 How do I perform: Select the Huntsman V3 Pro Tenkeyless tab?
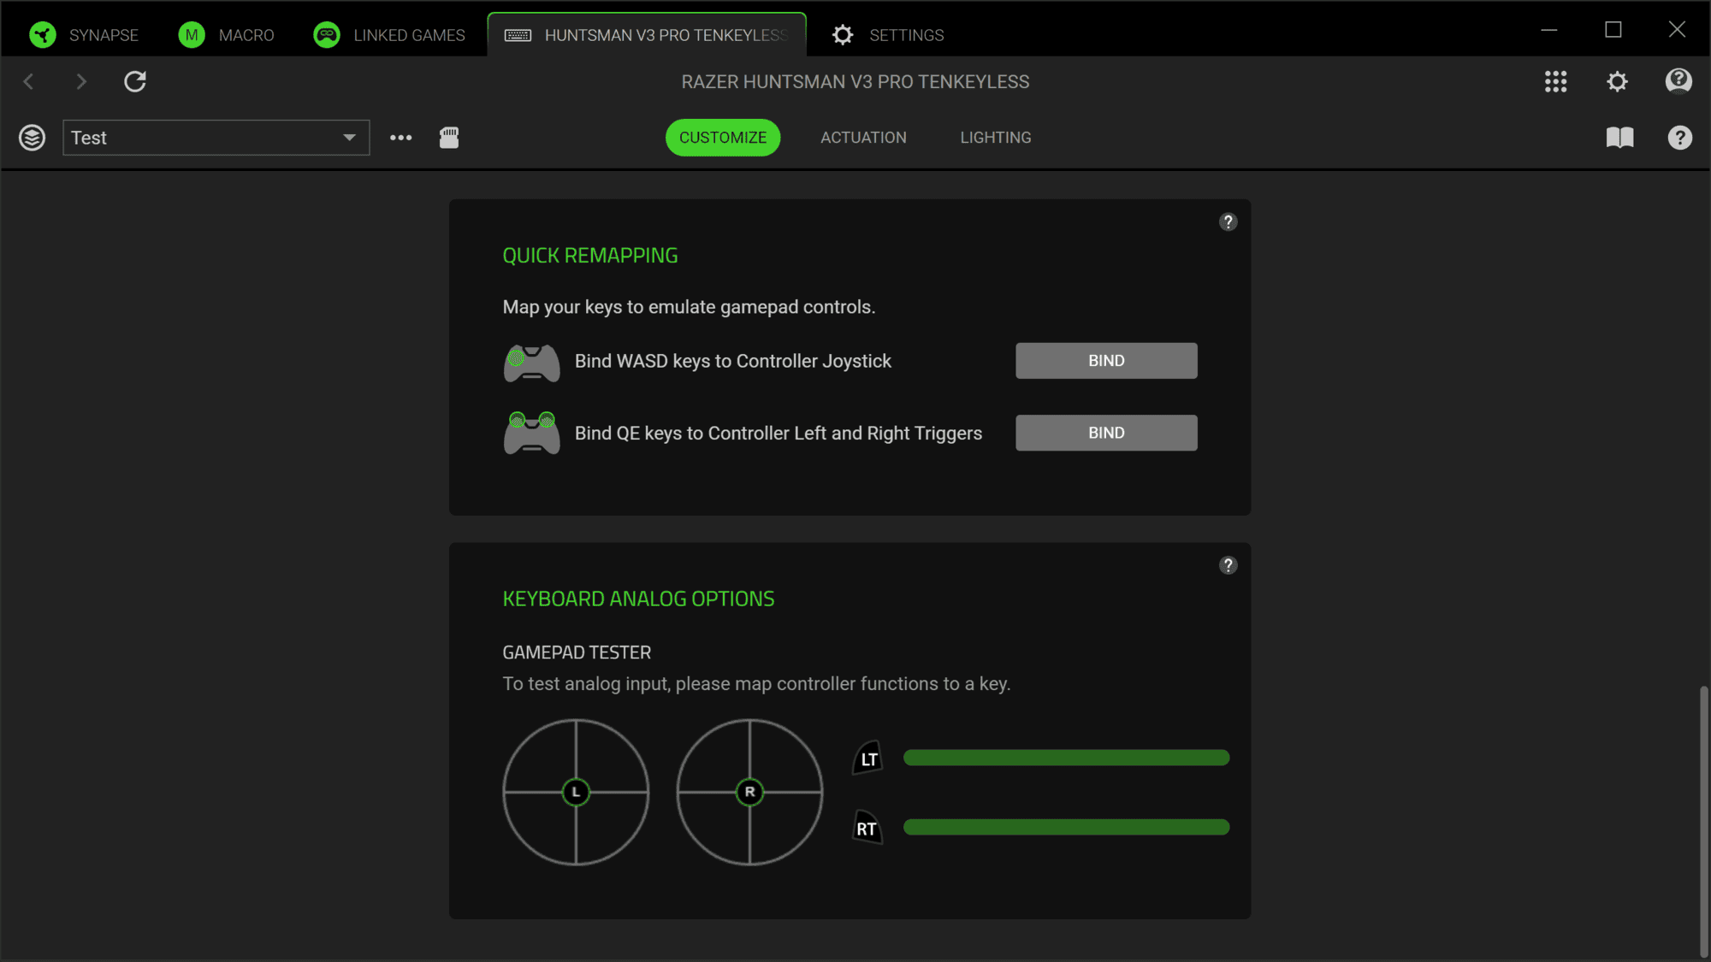click(647, 35)
